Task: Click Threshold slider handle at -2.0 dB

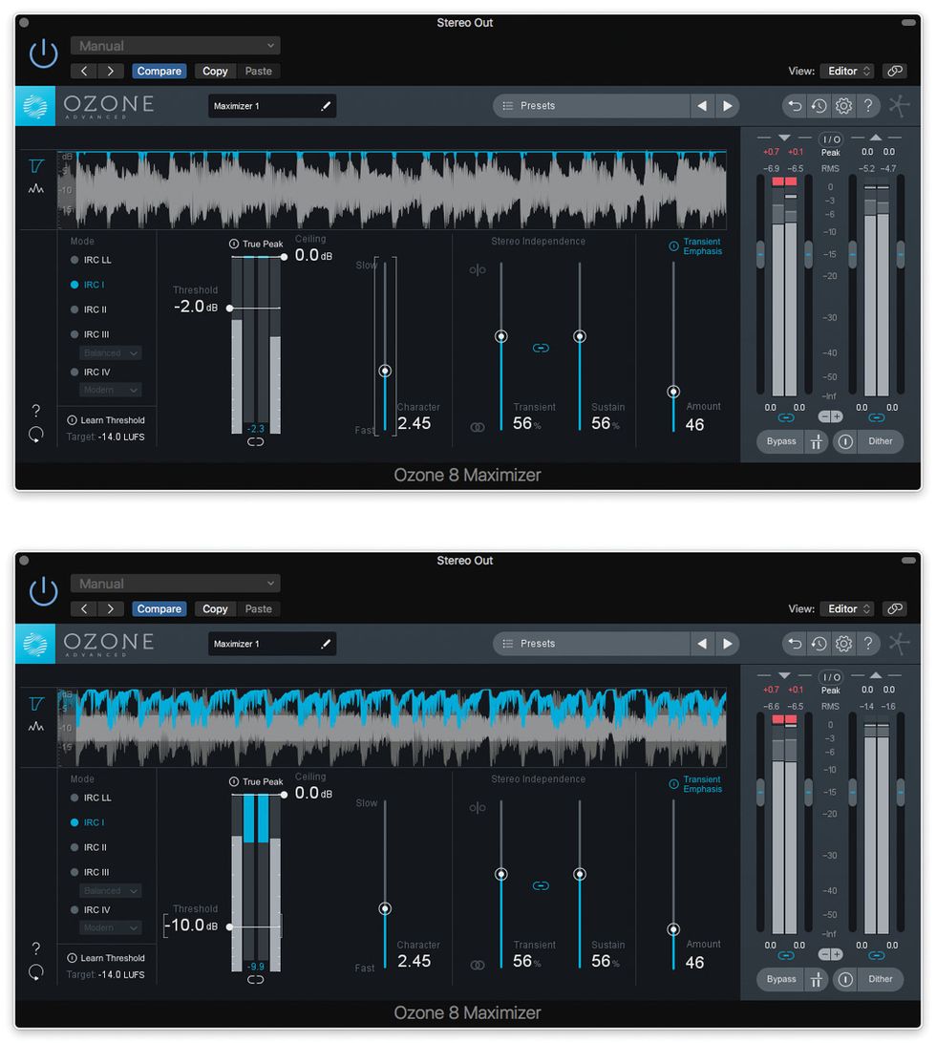Action: pos(229,308)
